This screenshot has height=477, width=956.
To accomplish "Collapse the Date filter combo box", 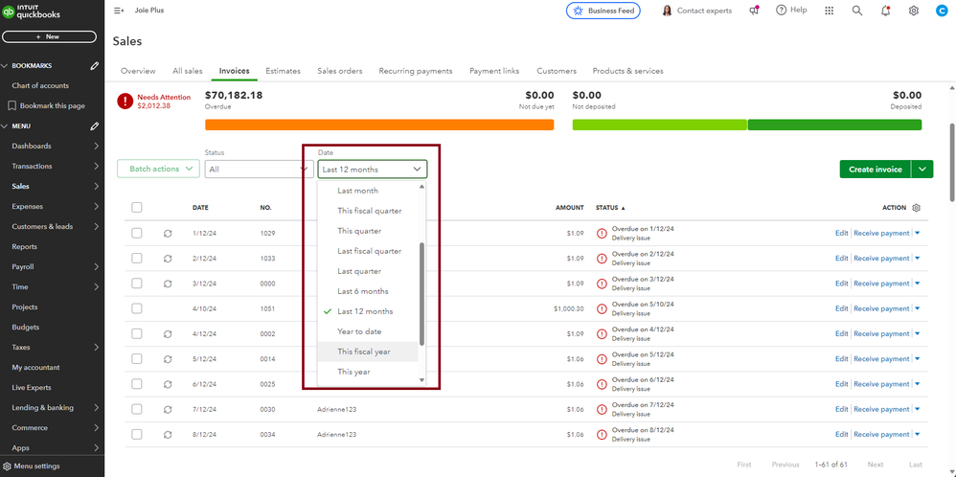I will (x=373, y=169).
